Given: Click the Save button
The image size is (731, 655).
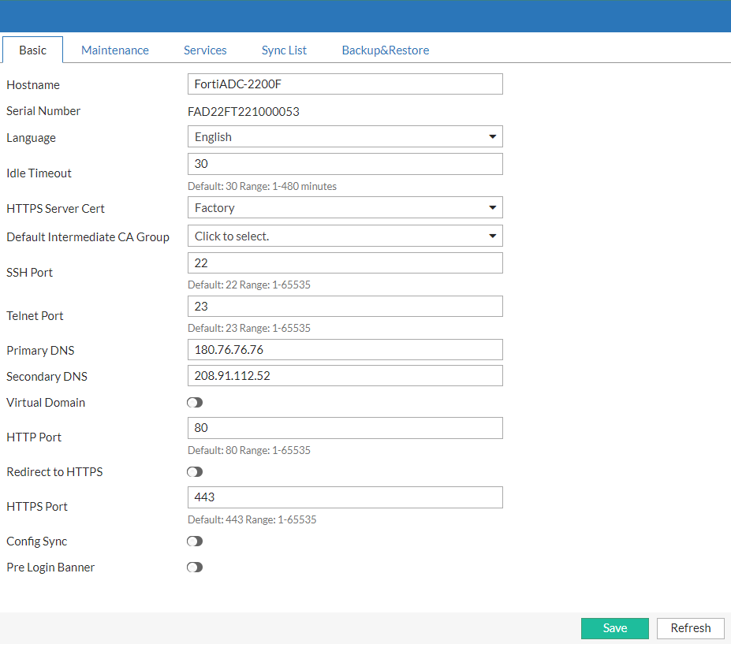Looking at the screenshot, I should [x=614, y=628].
